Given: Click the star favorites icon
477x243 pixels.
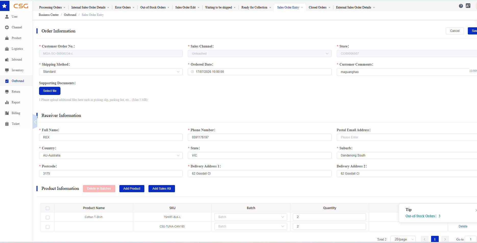Looking at the screenshot, I should pos(5,6).
